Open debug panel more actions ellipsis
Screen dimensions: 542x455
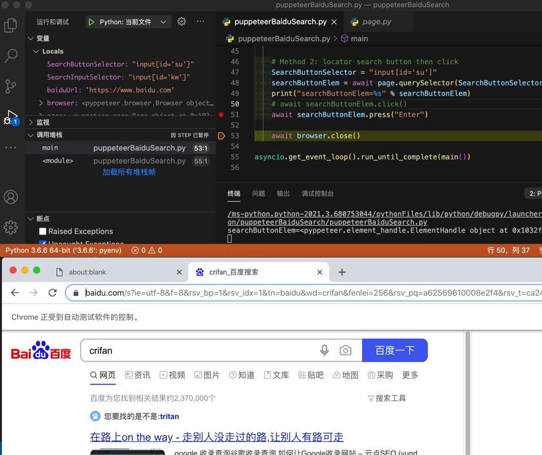[x=200, y=21]
